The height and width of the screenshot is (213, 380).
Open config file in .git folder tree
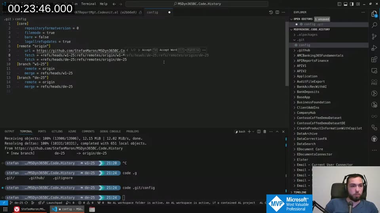[x=304, y=45]
